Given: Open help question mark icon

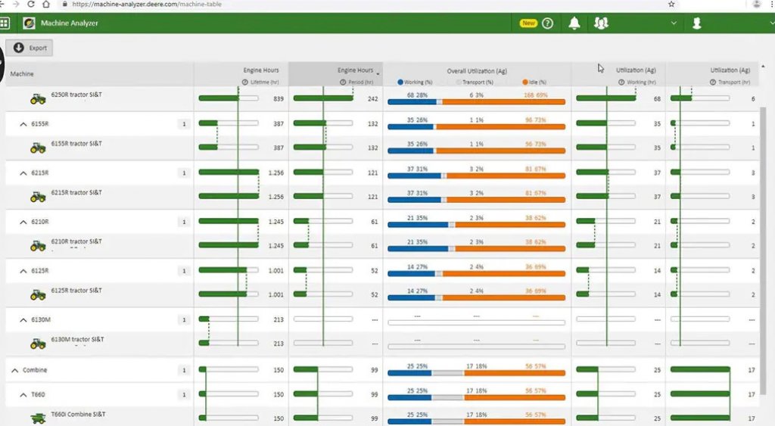Looking at the screenshot, I should click(548, 23).
